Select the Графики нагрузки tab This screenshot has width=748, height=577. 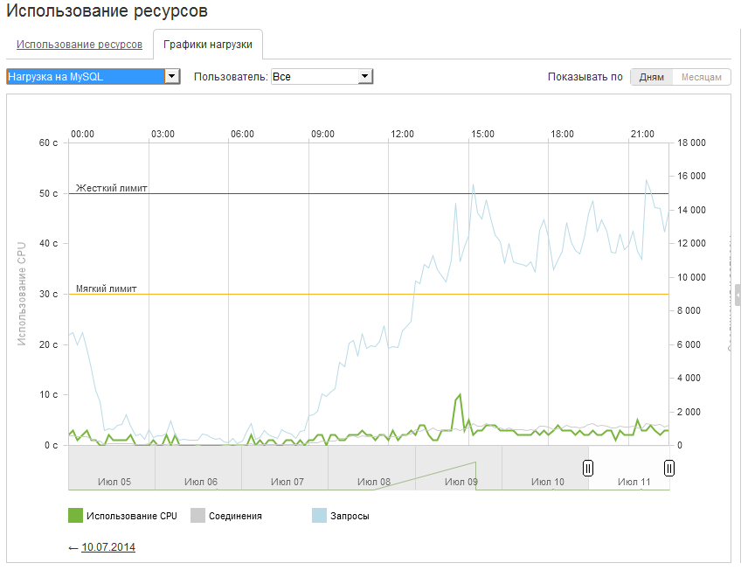coord(208,45)
